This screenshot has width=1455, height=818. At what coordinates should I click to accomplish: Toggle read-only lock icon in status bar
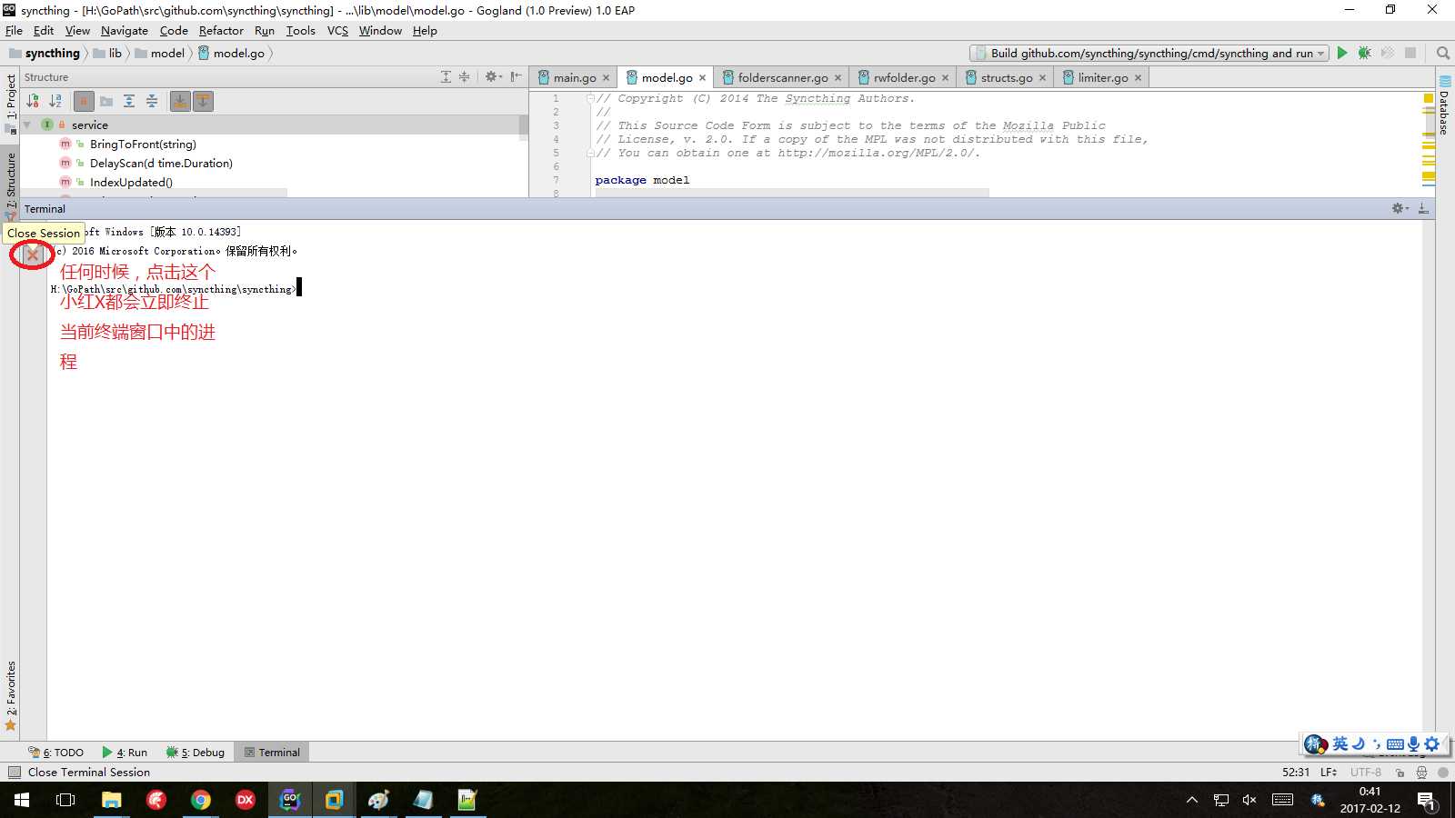[x=1400, y=773]
